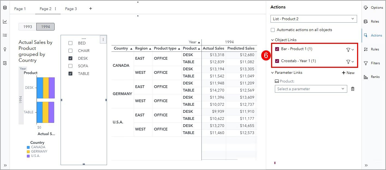Open list control object menu dots
This screenshot has width=386, height=170.
pos(103,40)
